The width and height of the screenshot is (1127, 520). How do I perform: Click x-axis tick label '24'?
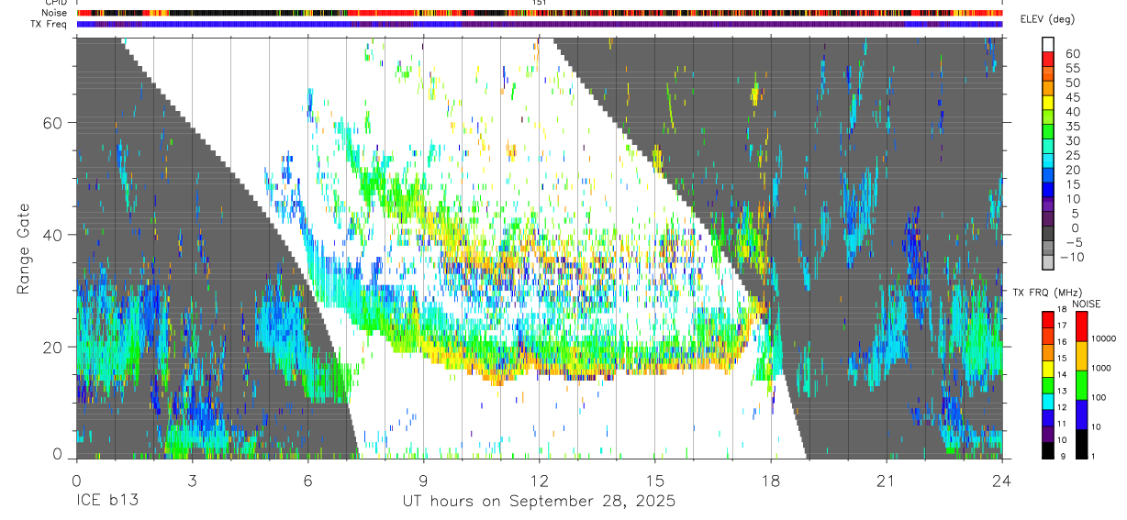1002,480
